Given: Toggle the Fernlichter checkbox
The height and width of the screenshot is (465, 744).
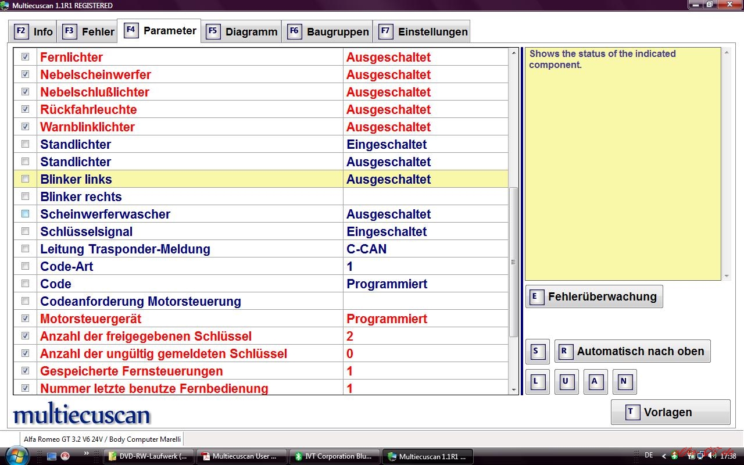Looking at the screenshot, I should (25, 57).
